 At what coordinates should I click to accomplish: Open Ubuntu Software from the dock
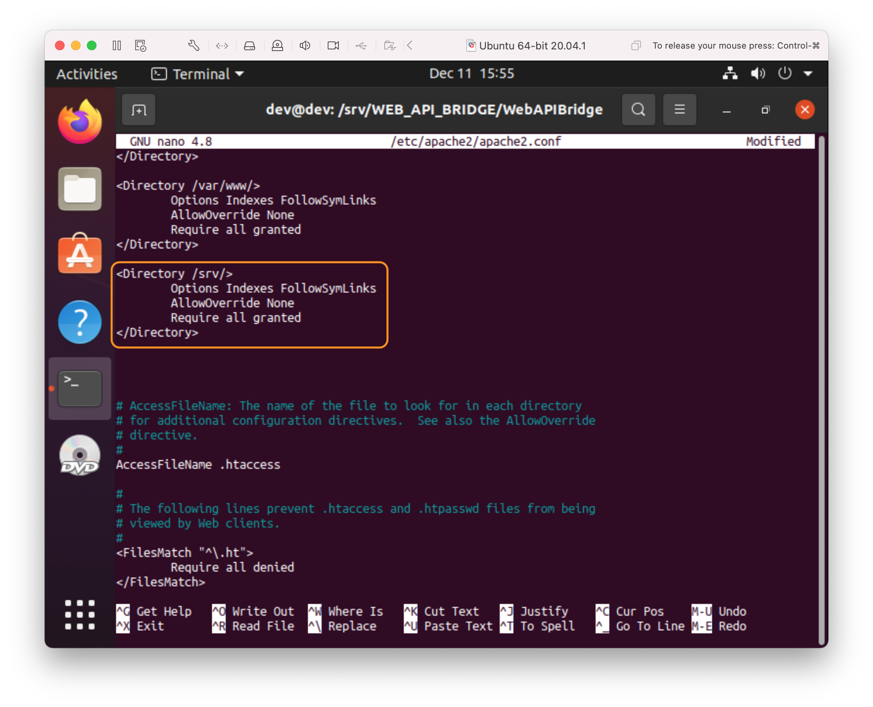pos(80,253)
